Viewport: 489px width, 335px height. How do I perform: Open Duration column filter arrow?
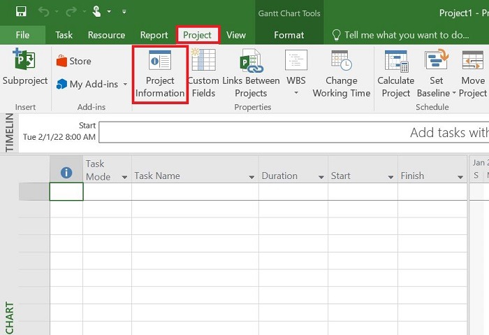pos(321,177)
